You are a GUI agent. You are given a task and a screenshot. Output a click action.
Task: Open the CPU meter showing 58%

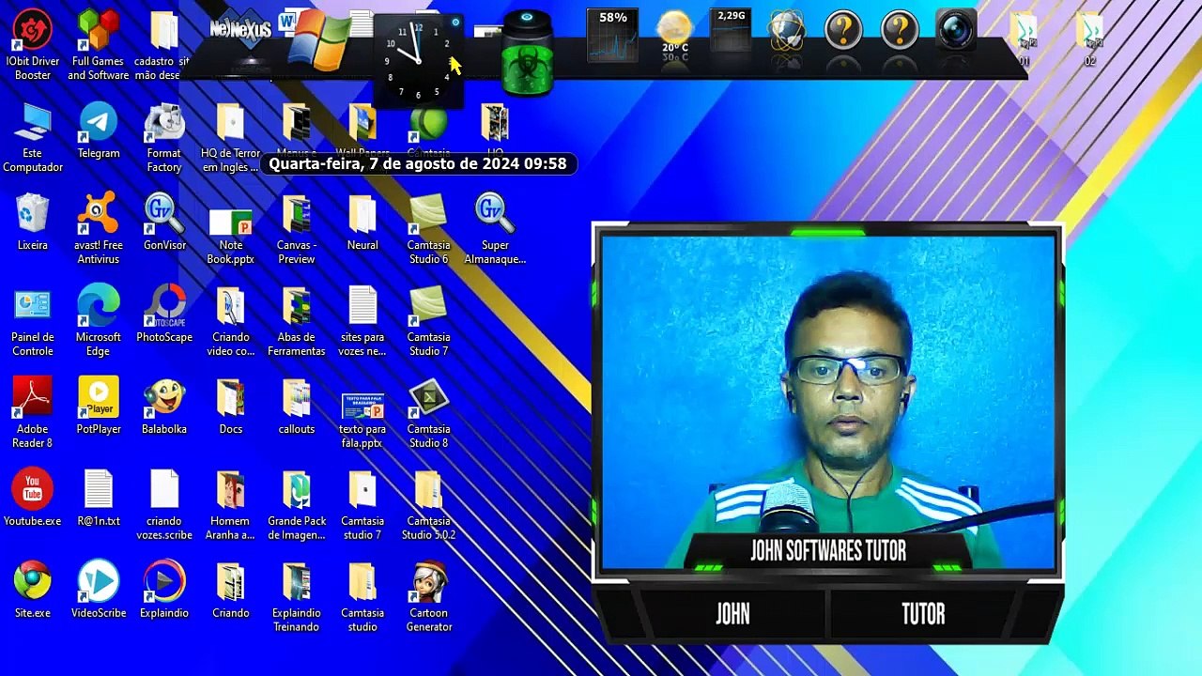coord(613,35)
